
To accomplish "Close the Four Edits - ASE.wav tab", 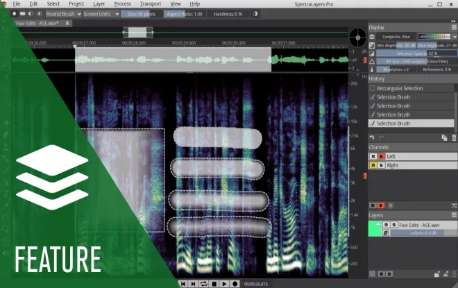I will click(67, 23).
